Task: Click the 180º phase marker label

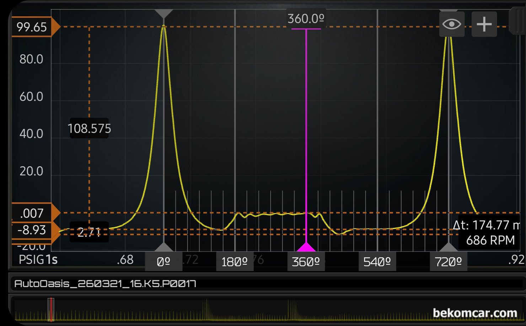Action: click(235, 262)
